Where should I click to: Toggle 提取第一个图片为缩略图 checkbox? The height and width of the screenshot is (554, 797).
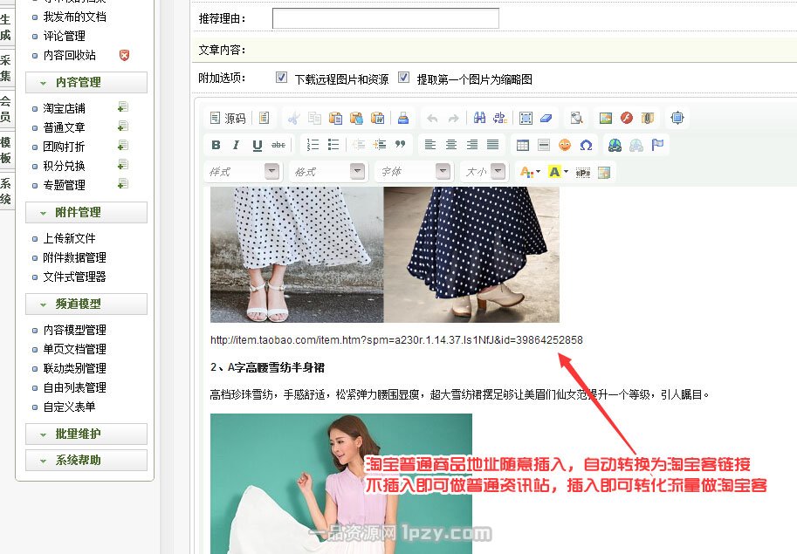(x=403, y=77)
